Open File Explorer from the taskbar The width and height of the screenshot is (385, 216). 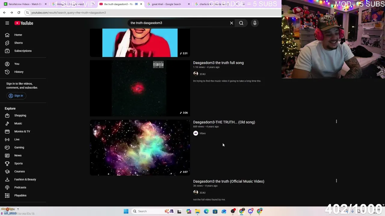pos(197,211)
